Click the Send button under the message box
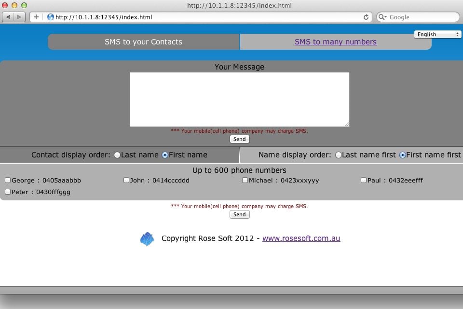The image size is (463, 309). 240,139
